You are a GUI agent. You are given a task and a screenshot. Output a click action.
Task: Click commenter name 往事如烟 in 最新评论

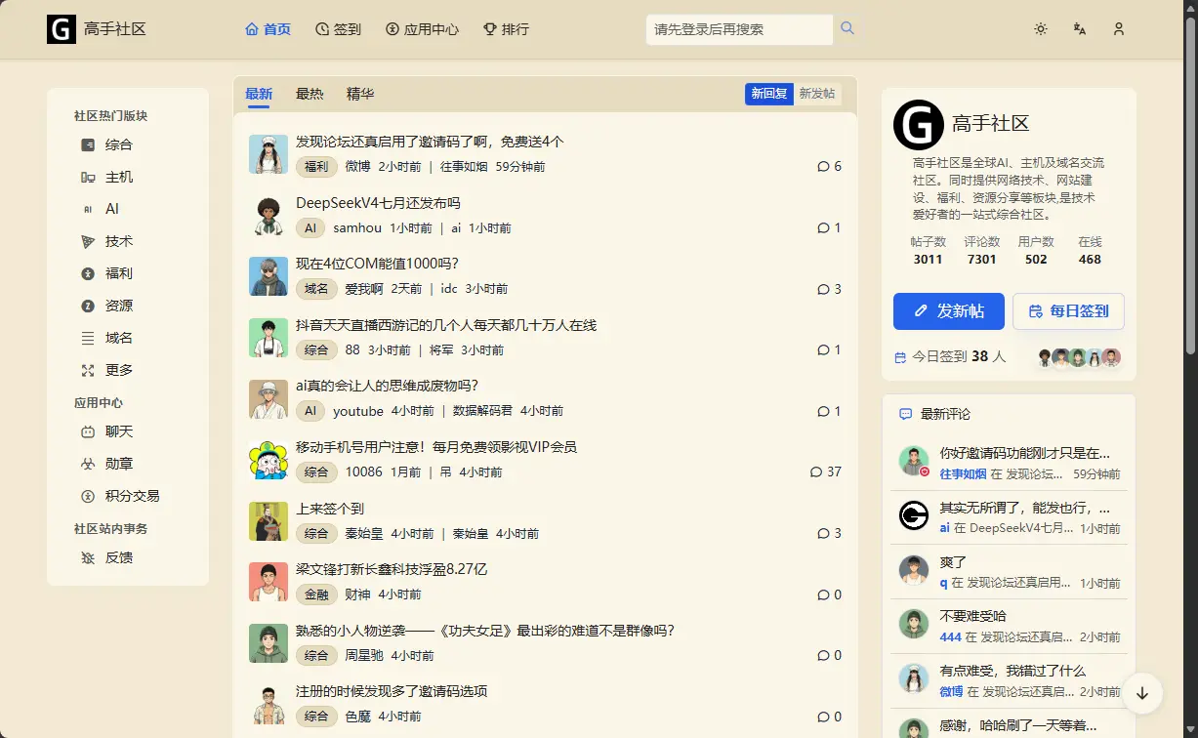click(963, 474)
